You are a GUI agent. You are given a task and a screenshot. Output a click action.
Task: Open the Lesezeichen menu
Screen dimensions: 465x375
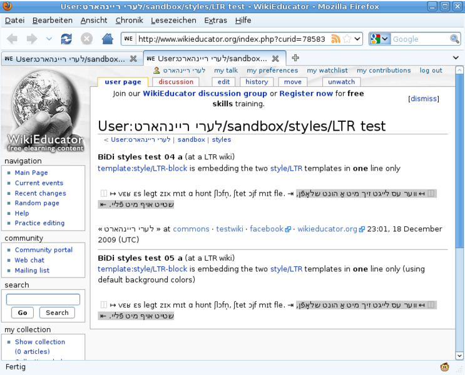(173, 21)
